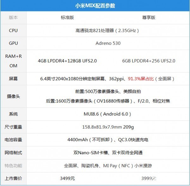Click 4GB LPDDR4+128GB UFS2.0 cell
This screenshot has width=190, height=186.
[x=67, y=61]
